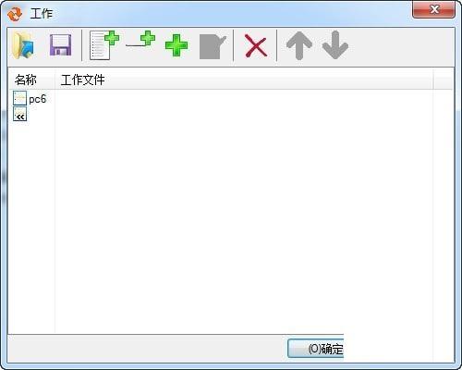Screen dimensions: 462x370
Task: Close the 工作 dialog window
Action: pyautogui.click(x=433, y=9)
